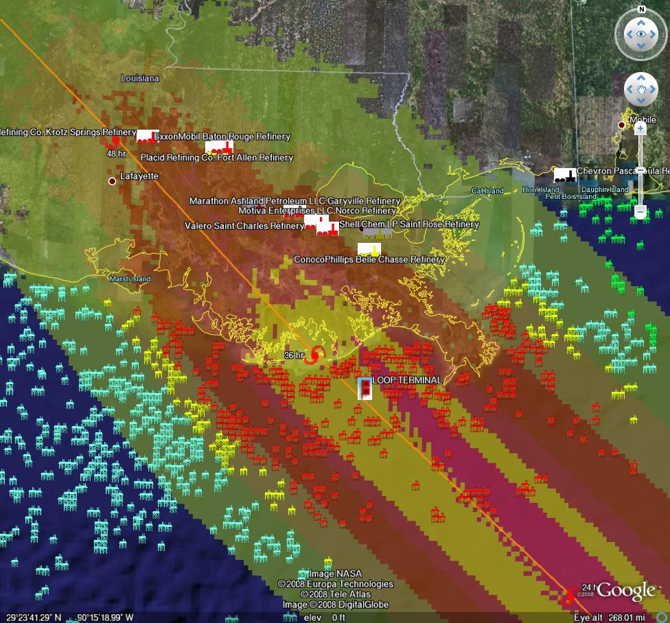Click the N north indicator on compass ring
The image size is (670, 623).
[641, 9]
